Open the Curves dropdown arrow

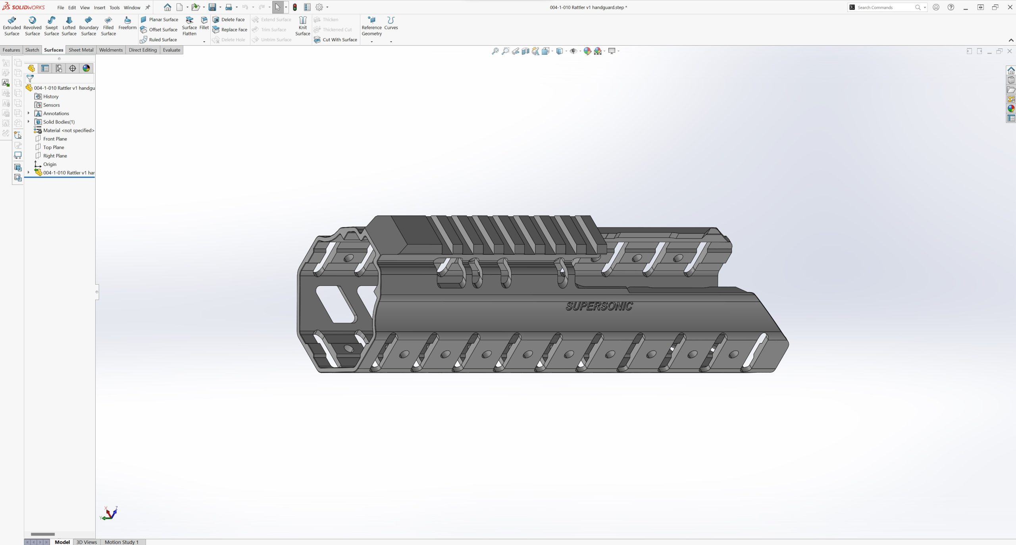[391, 42]
